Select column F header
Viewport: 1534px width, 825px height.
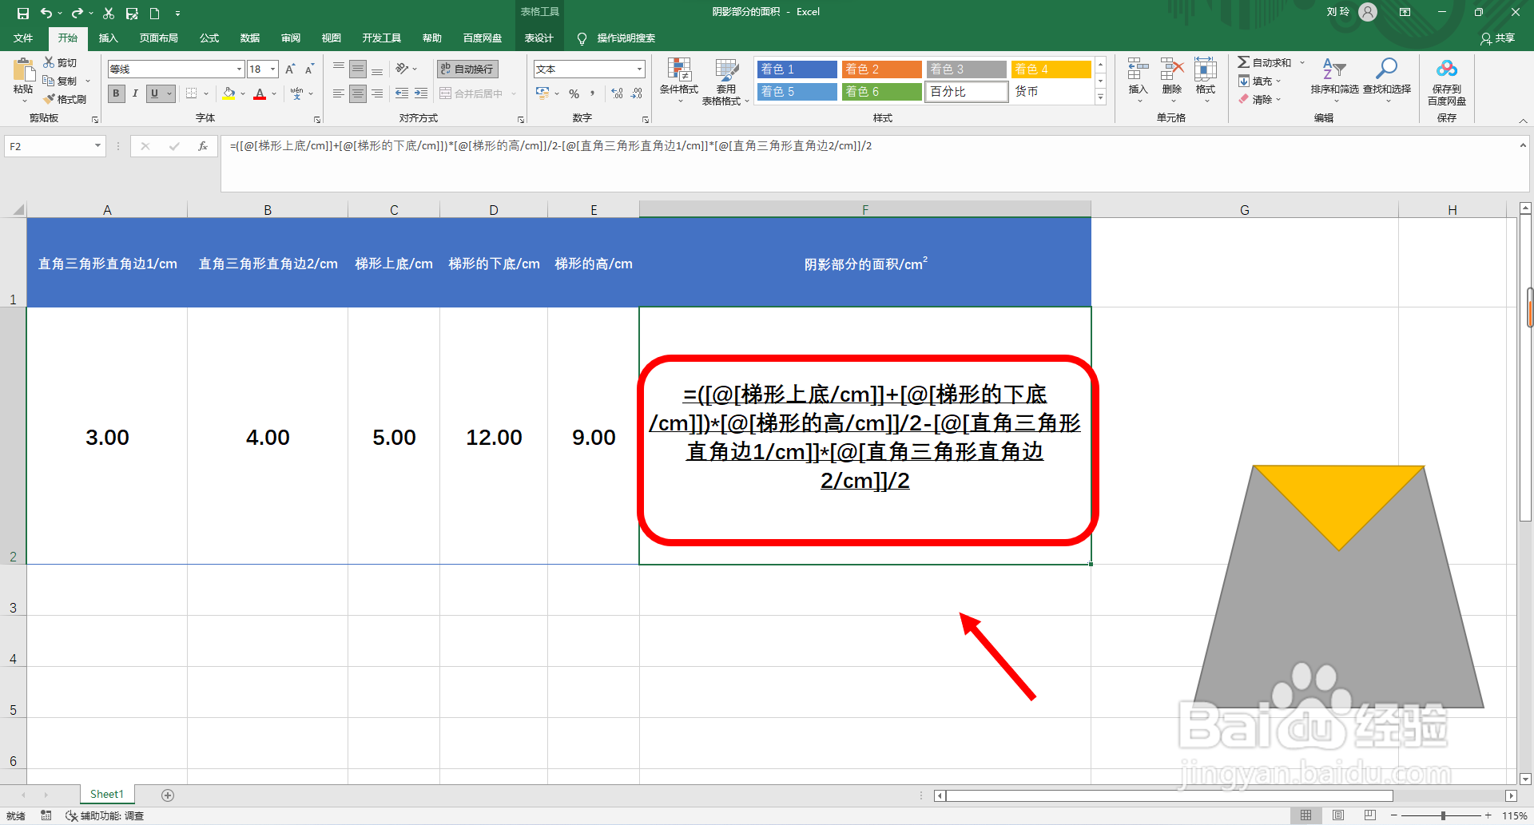(x=865, y=209)
